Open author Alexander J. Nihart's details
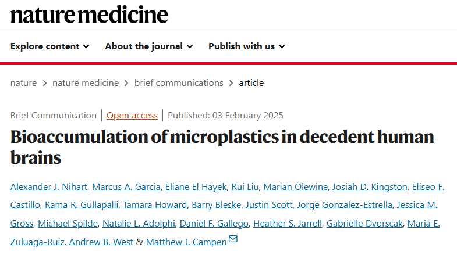 click(x=49, y=186)
